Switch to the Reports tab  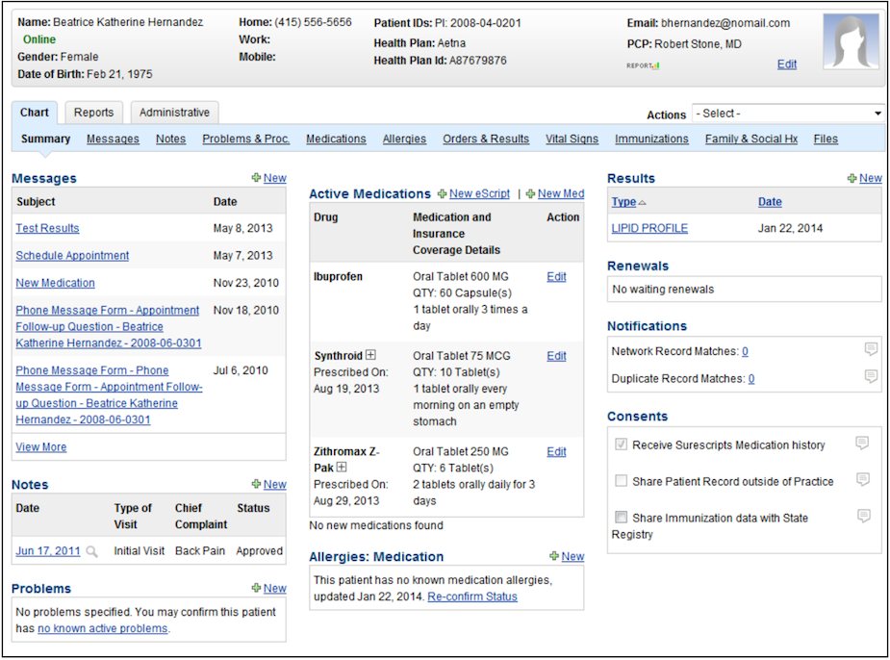click(93, 113)
